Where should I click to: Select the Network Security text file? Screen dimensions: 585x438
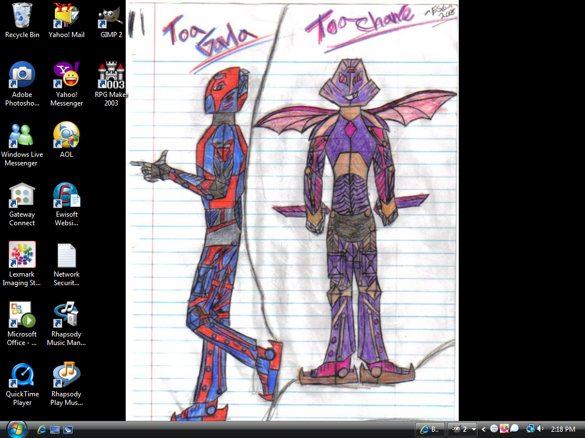pyautogui.click(x=66, y=255)
